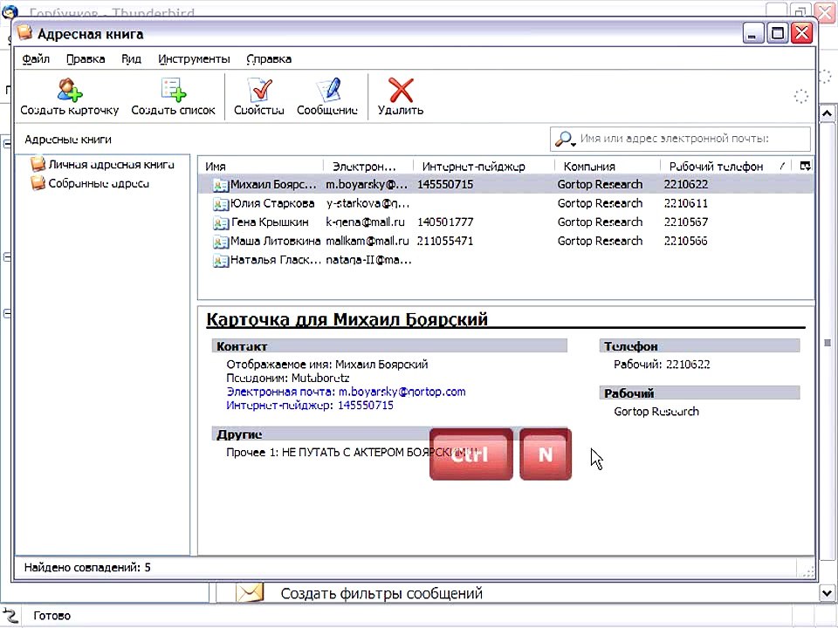Click the phone cell 2210611
Screen dimensions: 838x628
(x=686, y=203)
